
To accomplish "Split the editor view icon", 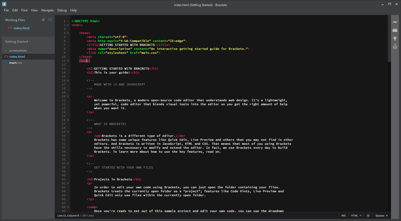I will tap(50, 20).
